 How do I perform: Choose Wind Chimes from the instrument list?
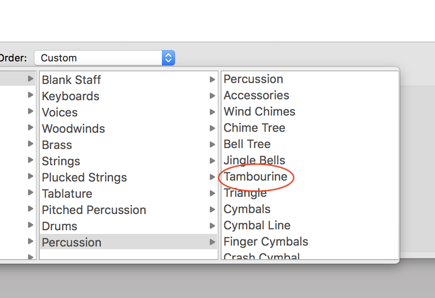tap(259, 112)
